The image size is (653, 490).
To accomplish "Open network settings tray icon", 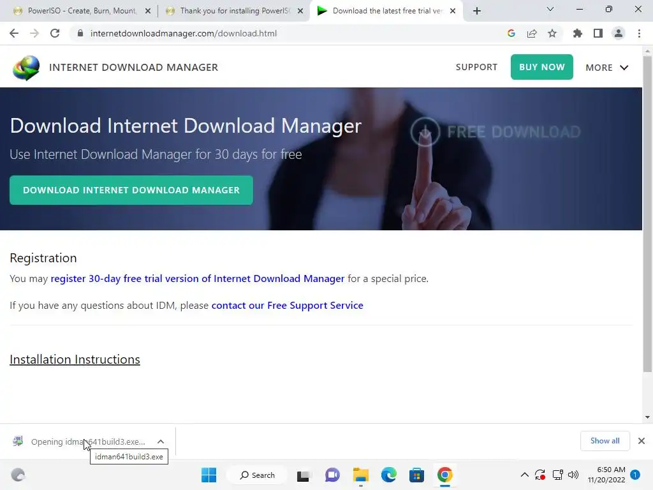I will [x=557, y=475].
